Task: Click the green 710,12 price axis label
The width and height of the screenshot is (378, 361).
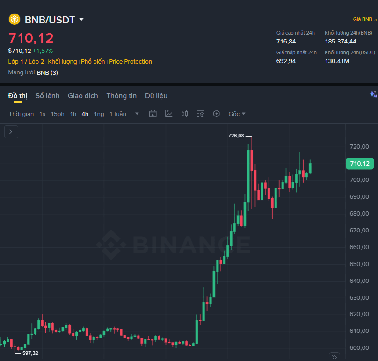Action: 360,164
